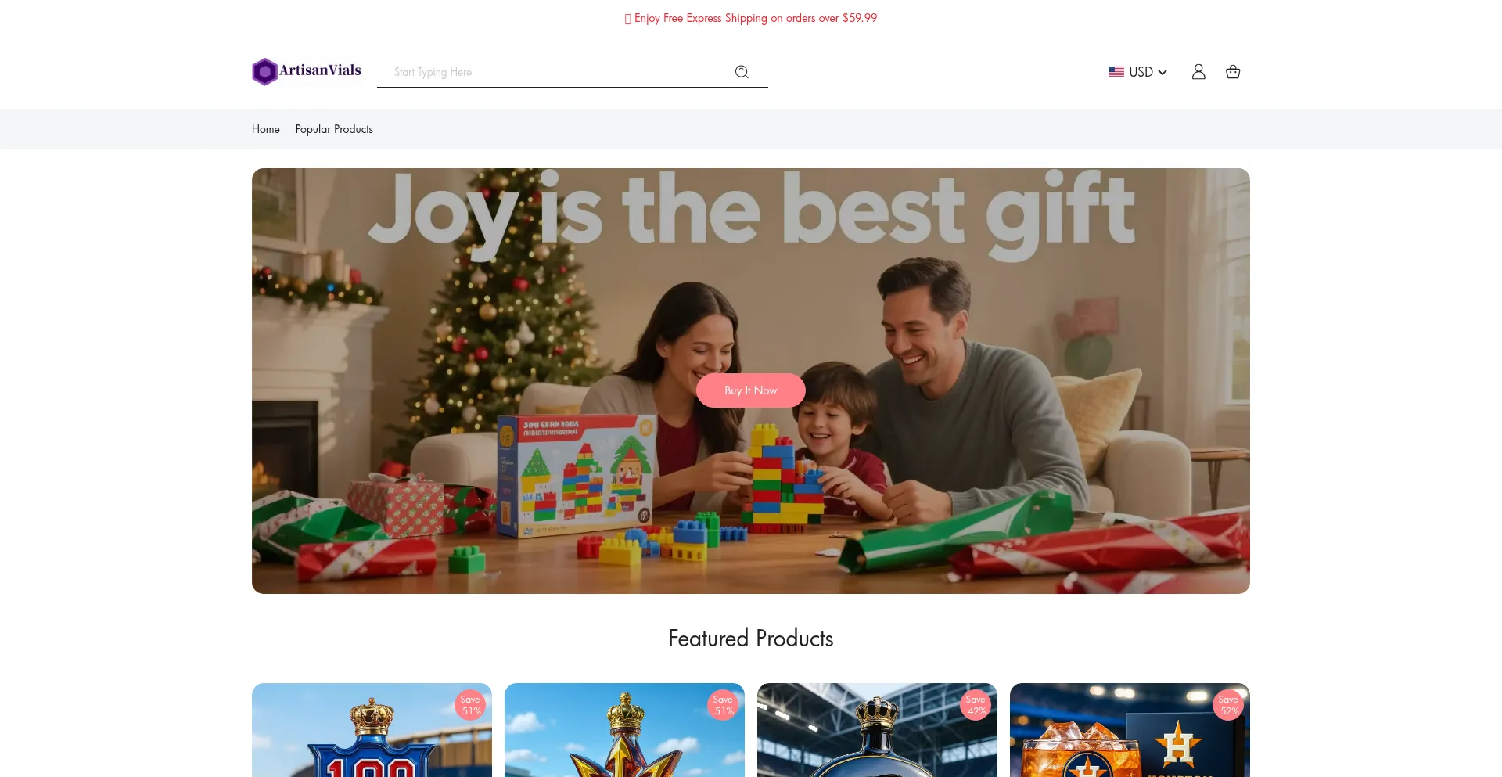
Task: Click the Save 52% badge
Action: [1228, 705]
